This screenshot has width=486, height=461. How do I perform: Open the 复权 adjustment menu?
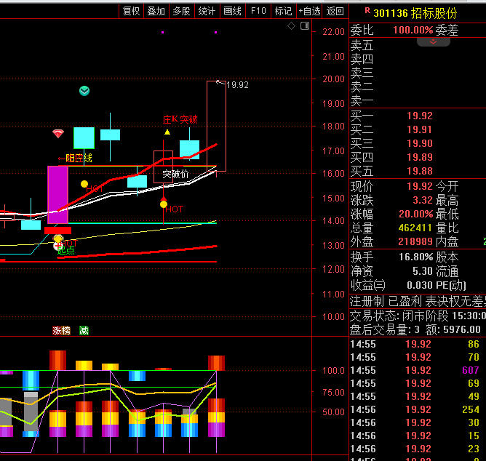[x=131, y=11]
